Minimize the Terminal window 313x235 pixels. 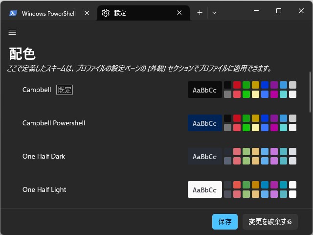tap(256, 11)
